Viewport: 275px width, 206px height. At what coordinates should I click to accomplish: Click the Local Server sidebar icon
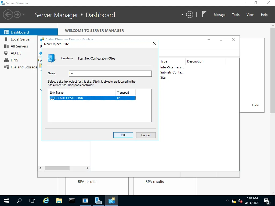6,39
